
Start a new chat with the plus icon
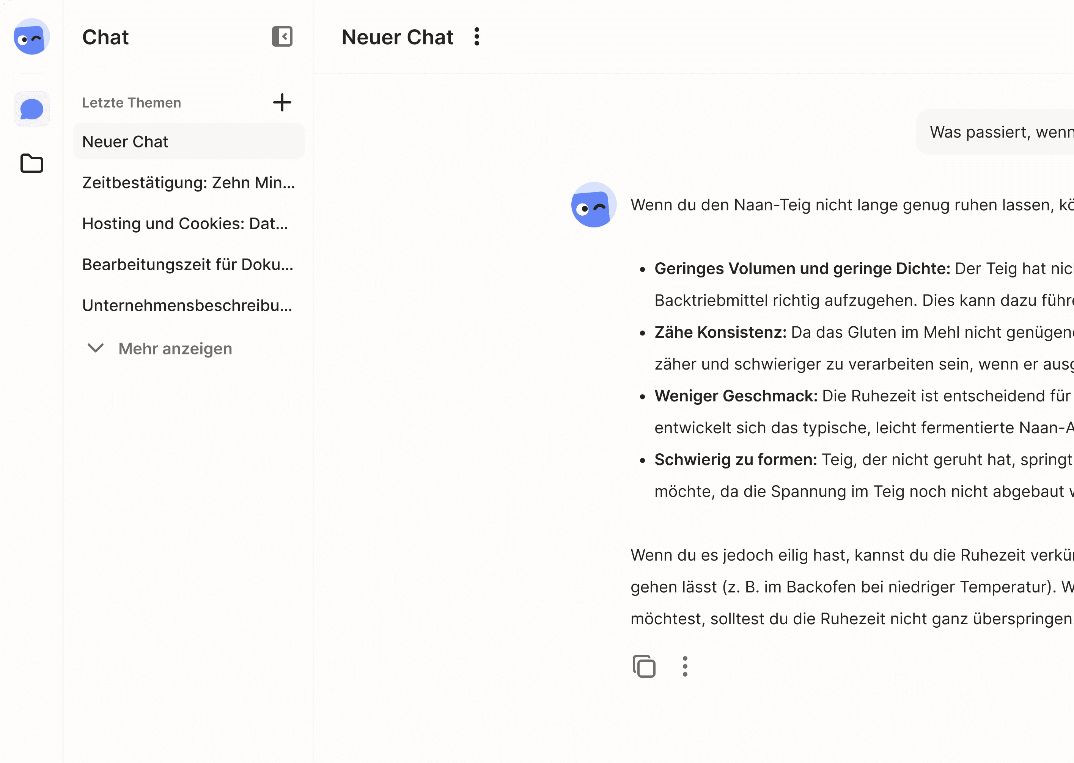coord(282,103)
